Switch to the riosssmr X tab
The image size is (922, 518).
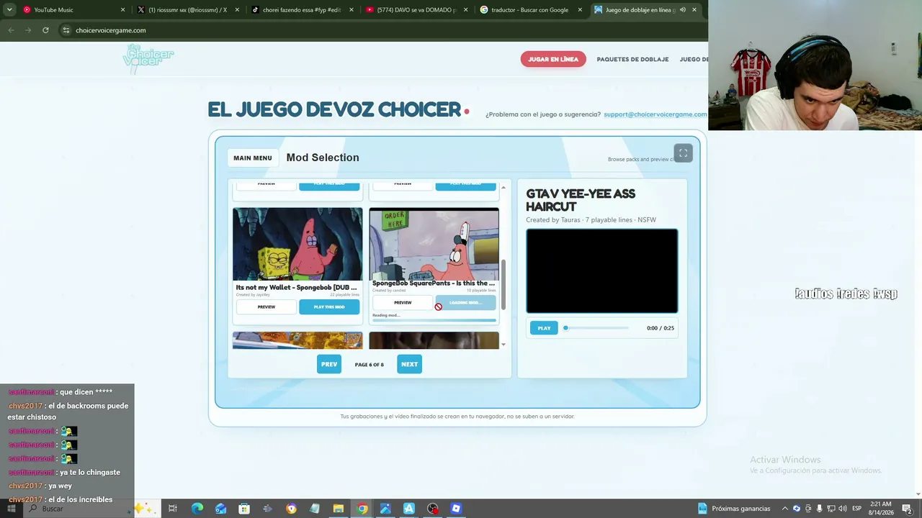(x=187, y=10)
